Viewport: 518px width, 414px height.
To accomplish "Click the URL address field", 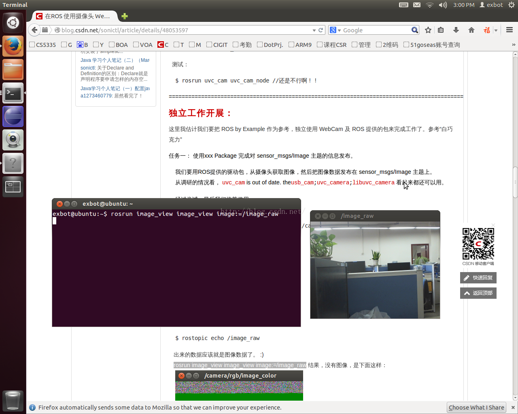I will [x=185, y=30].
